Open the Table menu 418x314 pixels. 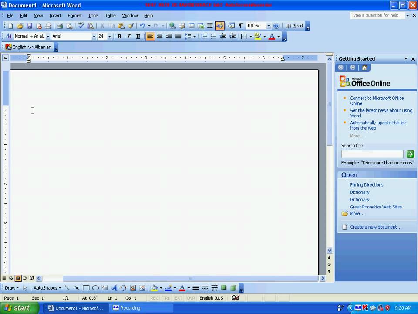(110, 16)
